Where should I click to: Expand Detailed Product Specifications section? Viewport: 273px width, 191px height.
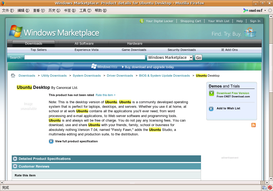(106, 159)
